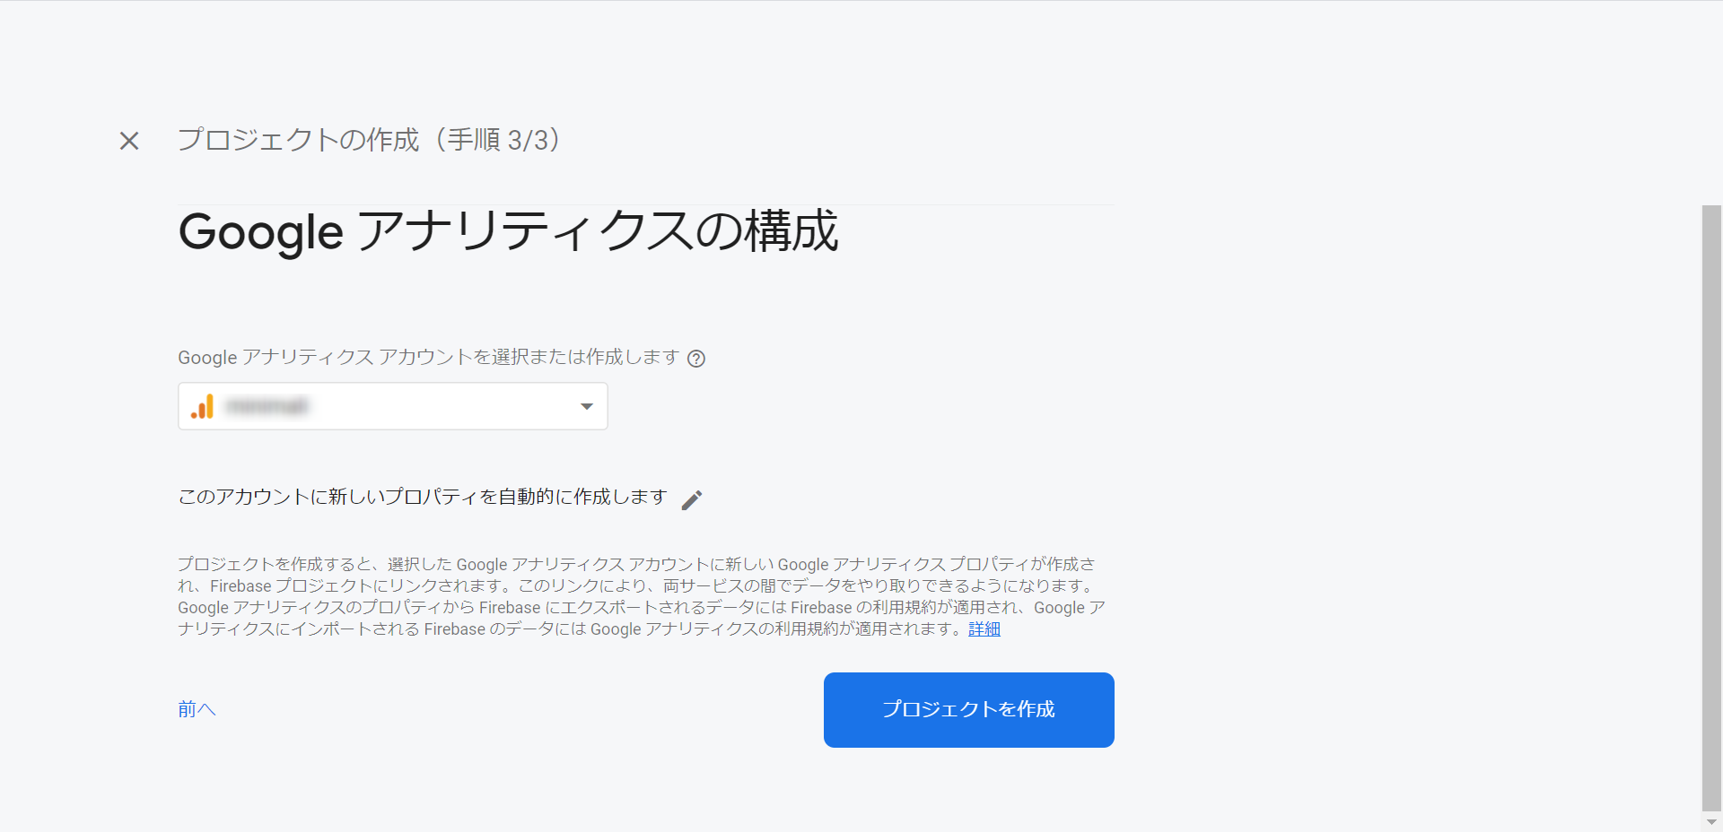
Task: Click the pencil edit icon for property settings
Action: pyautogui.click(x=691, y=499)
